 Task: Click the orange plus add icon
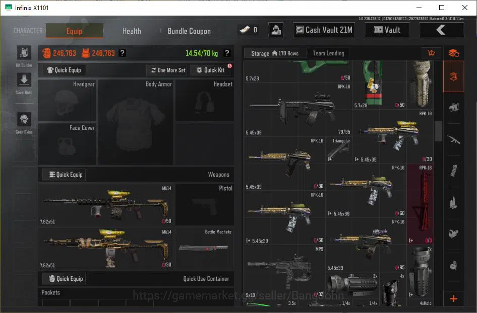454,299
